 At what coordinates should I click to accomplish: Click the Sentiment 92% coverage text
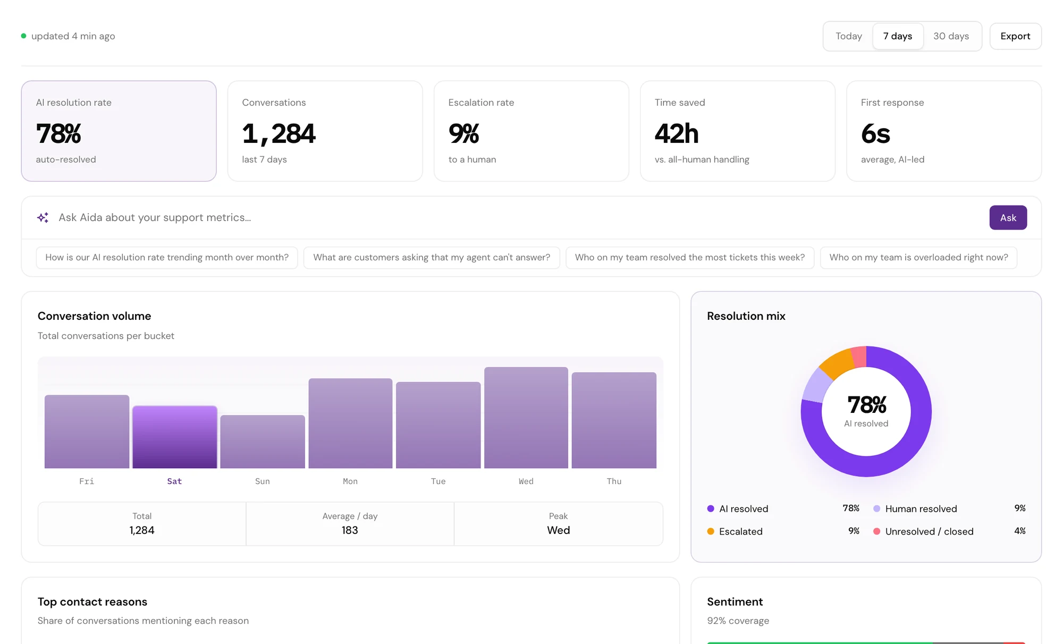click(x=738, y=621)
